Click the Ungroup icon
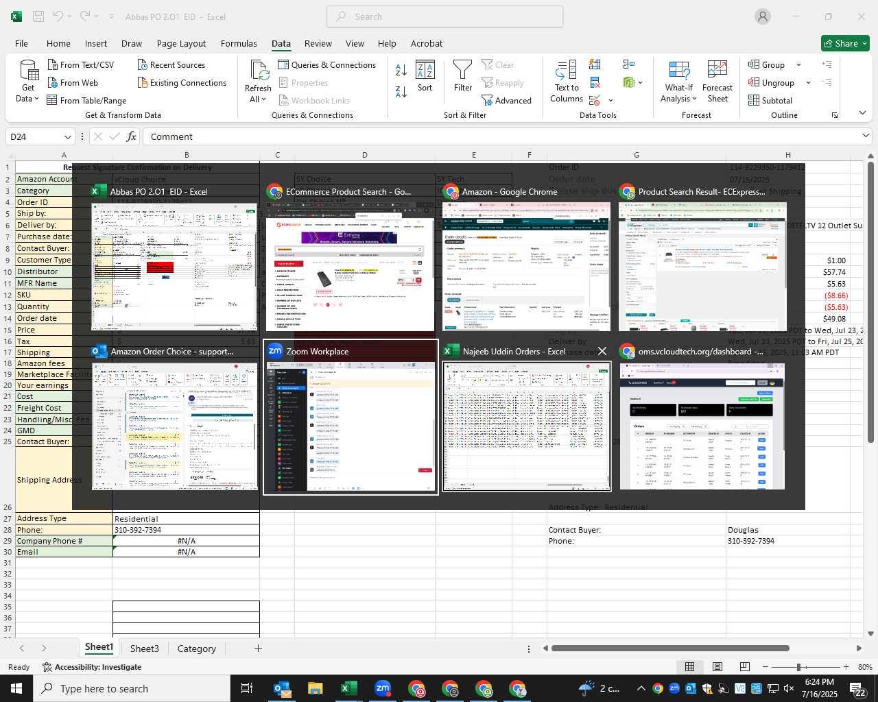The image size is (878, 702). coord(754,82)
